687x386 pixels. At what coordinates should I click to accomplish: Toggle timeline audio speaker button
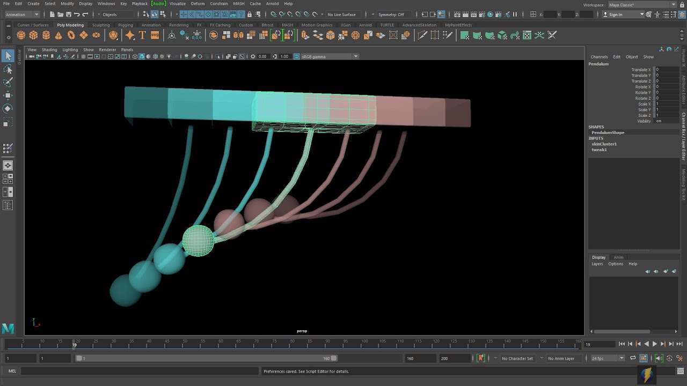click(x=659, y=358)
